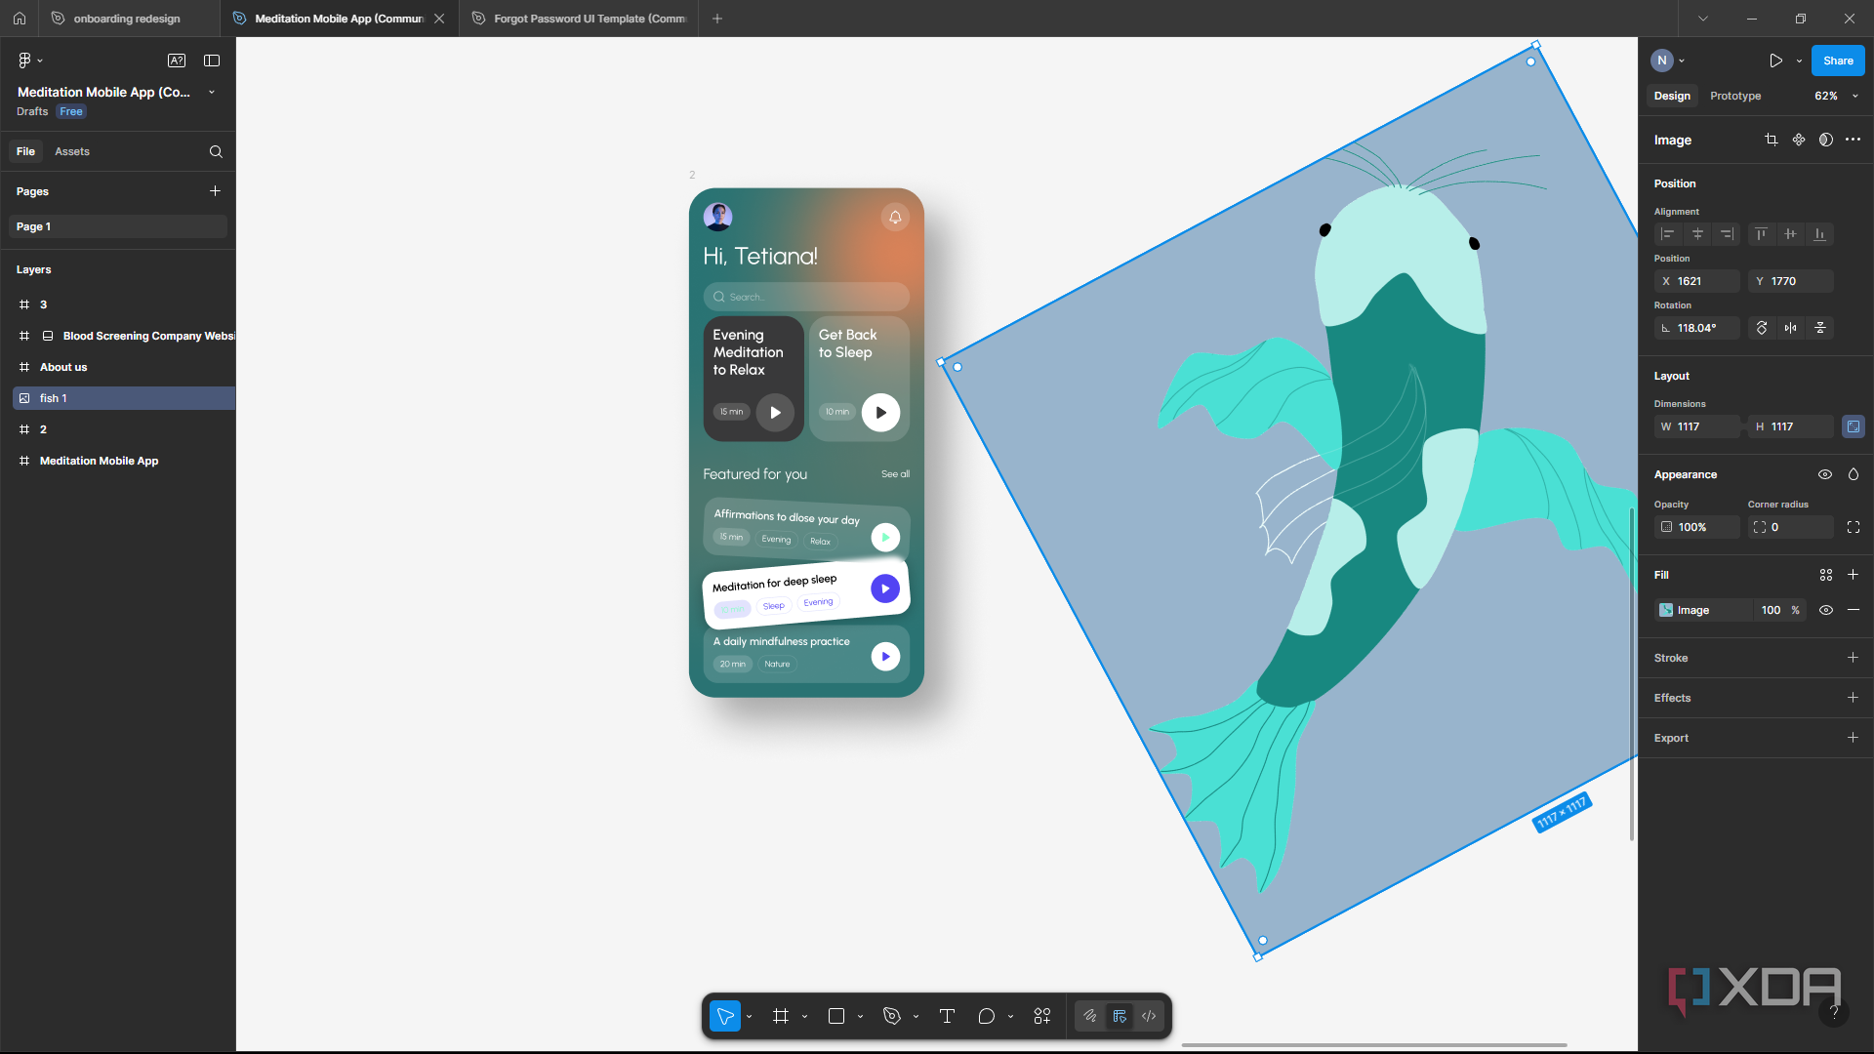Click the rotation value field

coord(1697,328)
